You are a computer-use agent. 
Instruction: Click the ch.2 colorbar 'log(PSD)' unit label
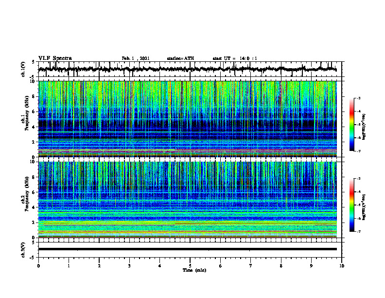click(x=364, y=207)
